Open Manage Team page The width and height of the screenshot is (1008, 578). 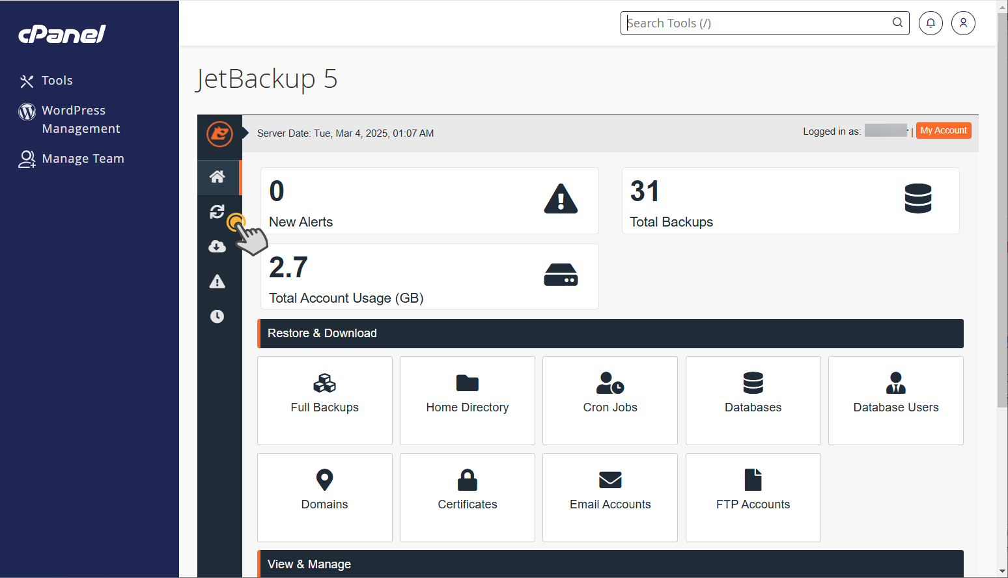click(71, 159)
